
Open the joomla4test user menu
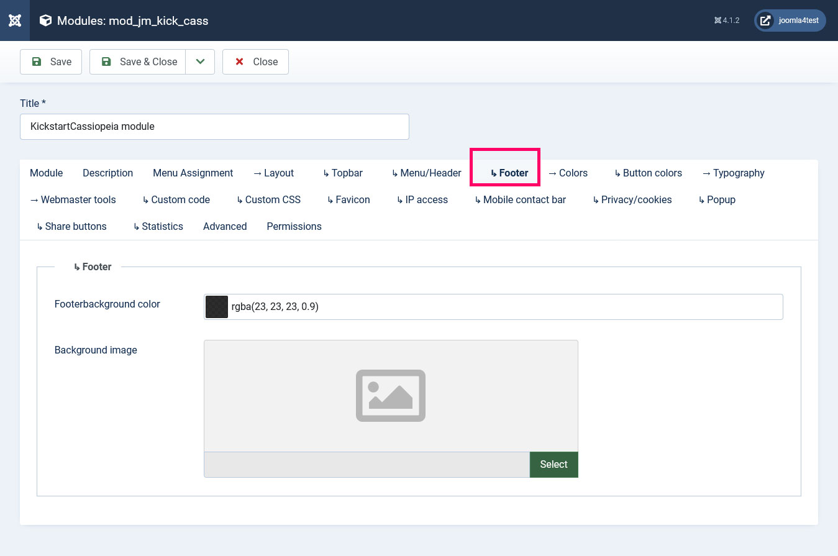click(790, 21)
